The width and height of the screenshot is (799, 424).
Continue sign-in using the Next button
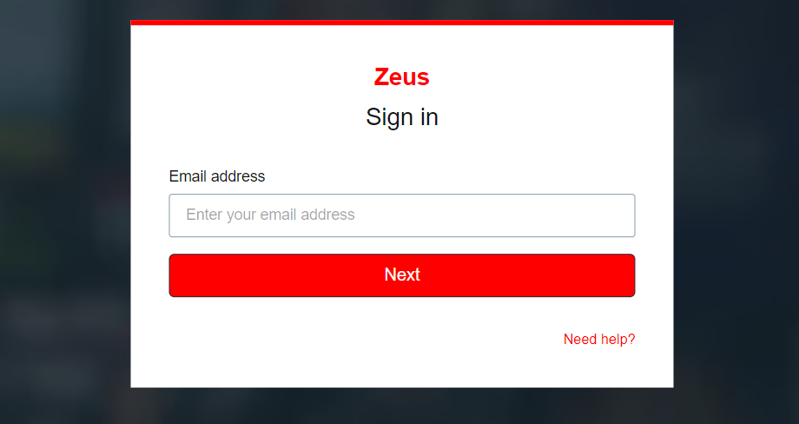click(x=401, y=275)
